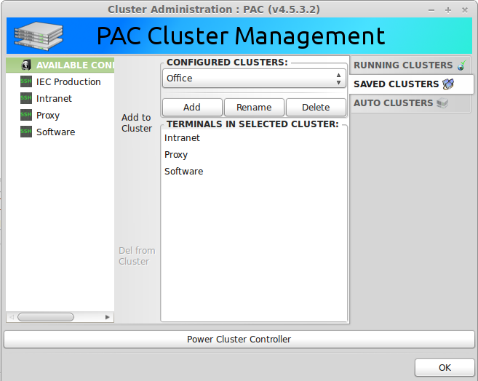The width and height of the screenshot is (478, 381).
Task: Click the SSH icon beside Software connection
Action: pyautogui.click(x=26, y=132)
